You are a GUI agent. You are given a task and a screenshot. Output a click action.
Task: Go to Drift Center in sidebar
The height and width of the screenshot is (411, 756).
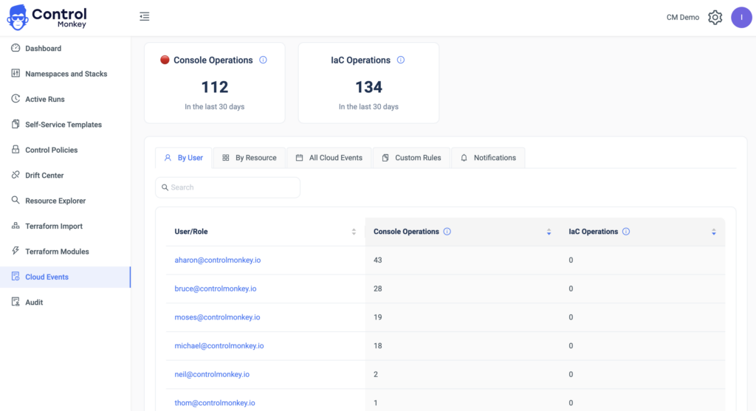tap(44, 176)
